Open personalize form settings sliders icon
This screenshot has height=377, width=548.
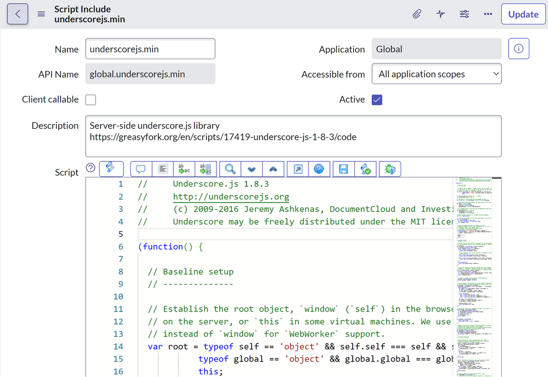click(x=464, y=14)
